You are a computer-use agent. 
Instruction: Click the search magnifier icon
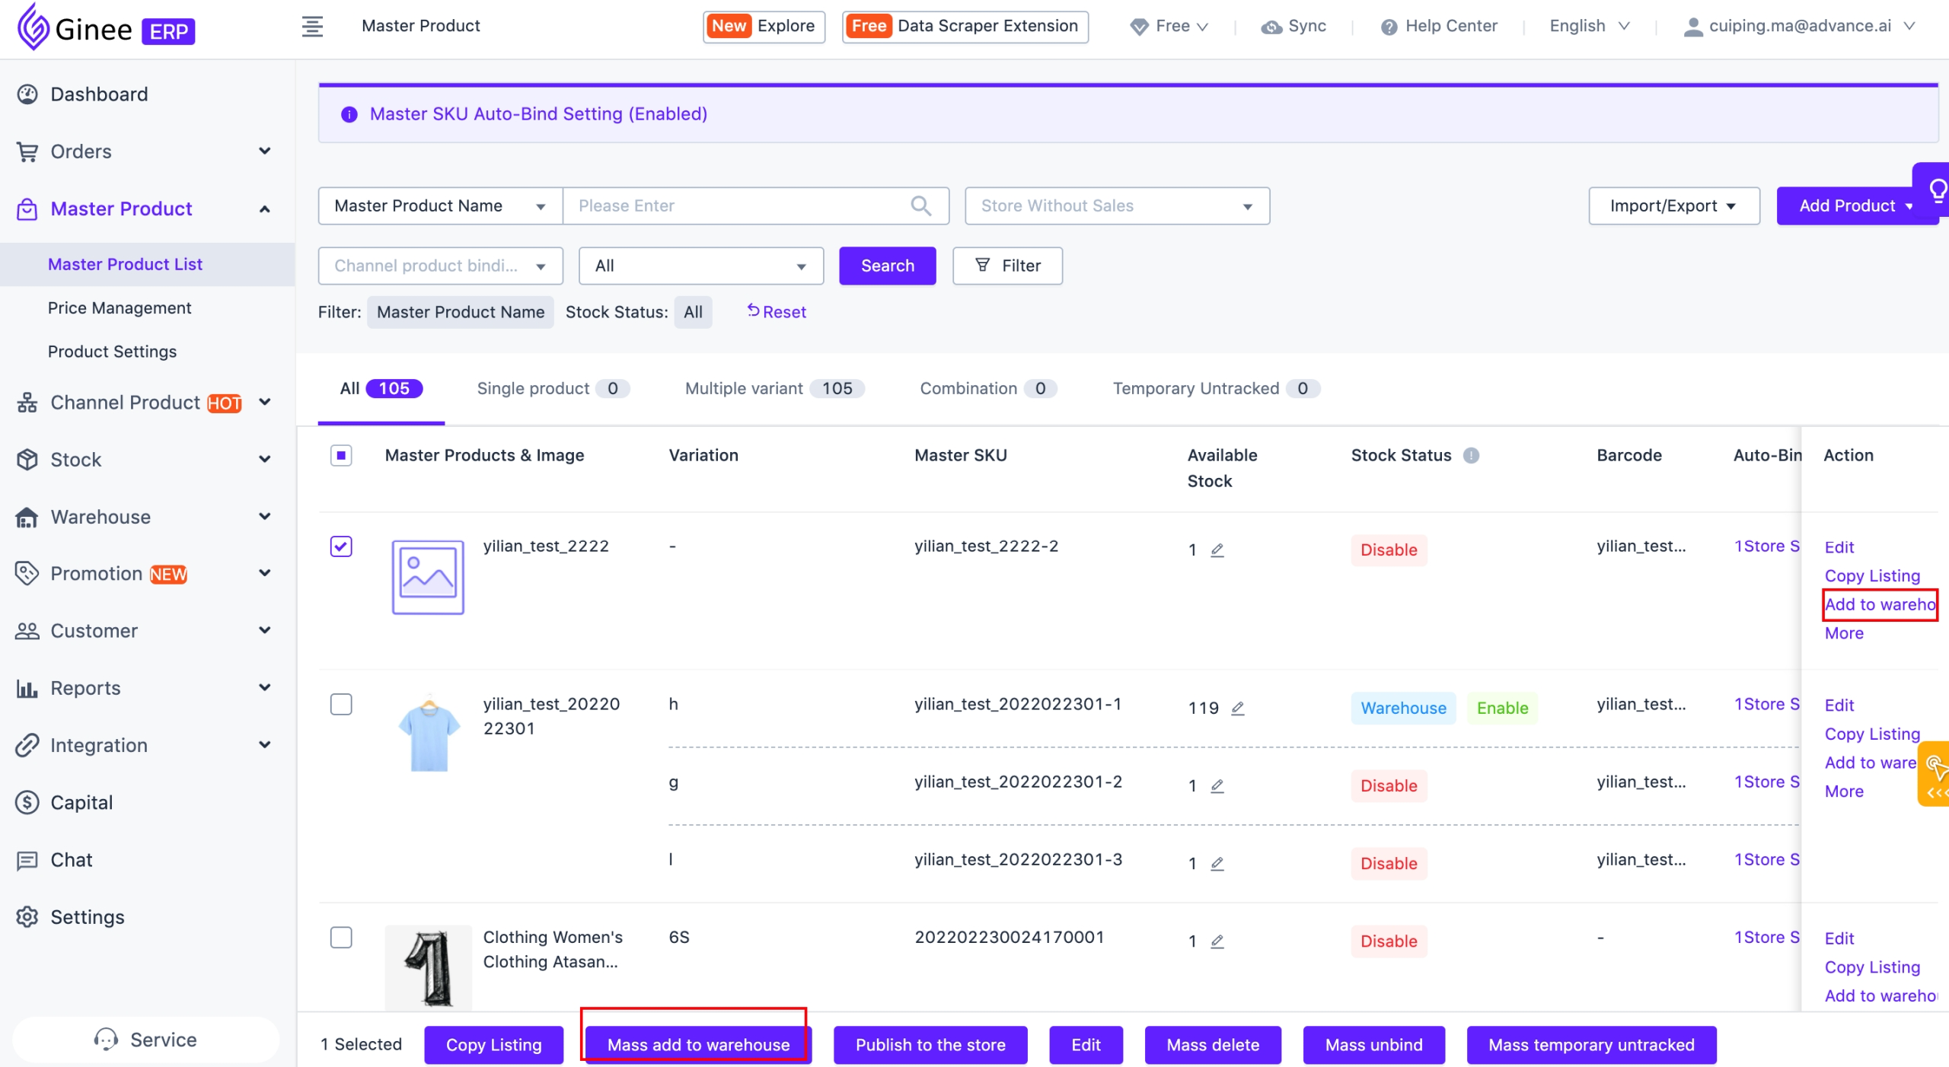tap(920, 205)
